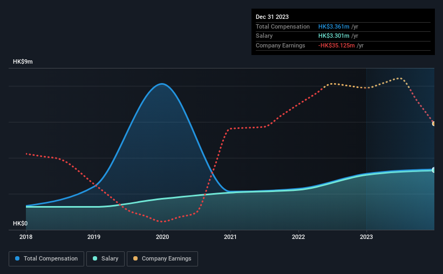This screenshot has height=274, width=443.
Task: Click the HK$3.361m total compensation value
Action: point(333,26)
